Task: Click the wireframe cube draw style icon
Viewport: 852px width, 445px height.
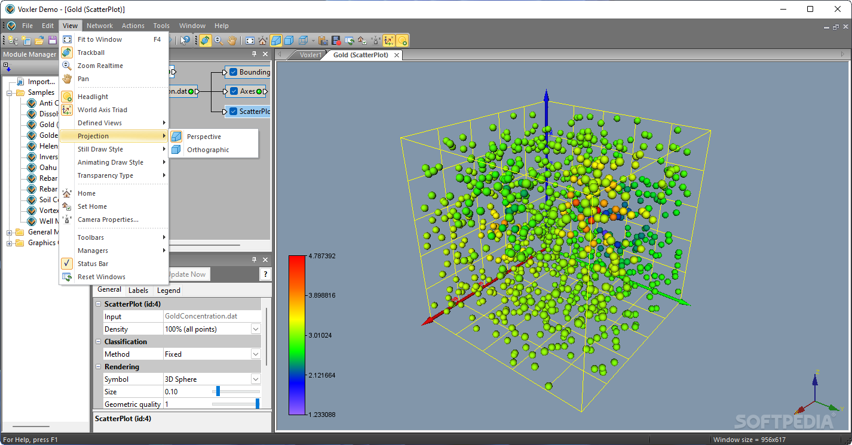Action: (304, 41)
